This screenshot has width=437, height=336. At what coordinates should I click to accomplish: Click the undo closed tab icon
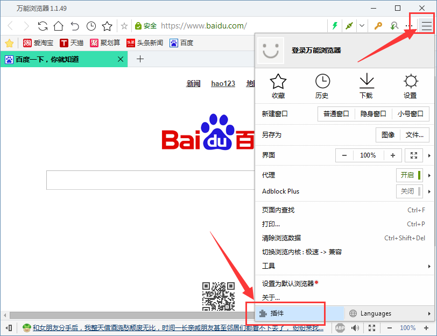click(75, 26)
